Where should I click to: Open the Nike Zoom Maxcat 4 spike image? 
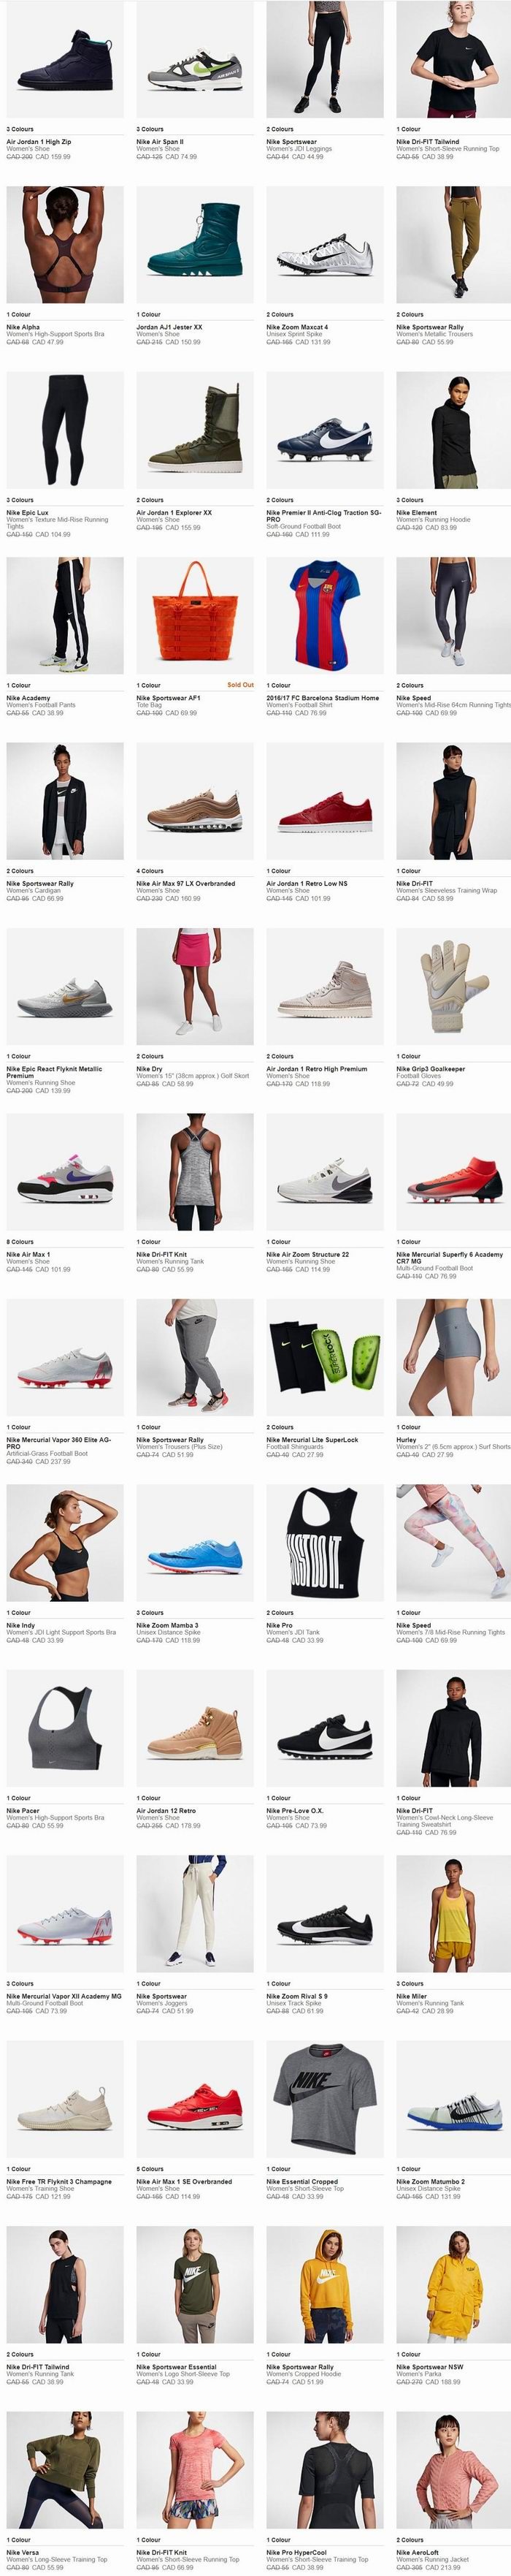(324, 245)
